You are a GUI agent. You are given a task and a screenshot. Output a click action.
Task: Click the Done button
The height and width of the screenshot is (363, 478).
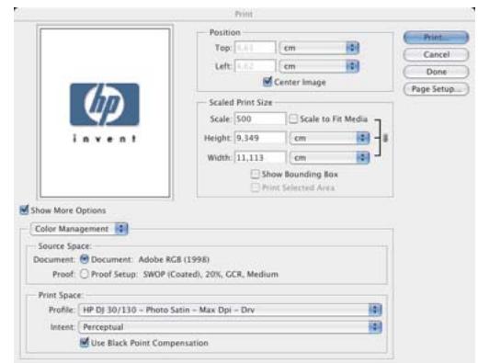pyautogui.click(x=436, y=72)
